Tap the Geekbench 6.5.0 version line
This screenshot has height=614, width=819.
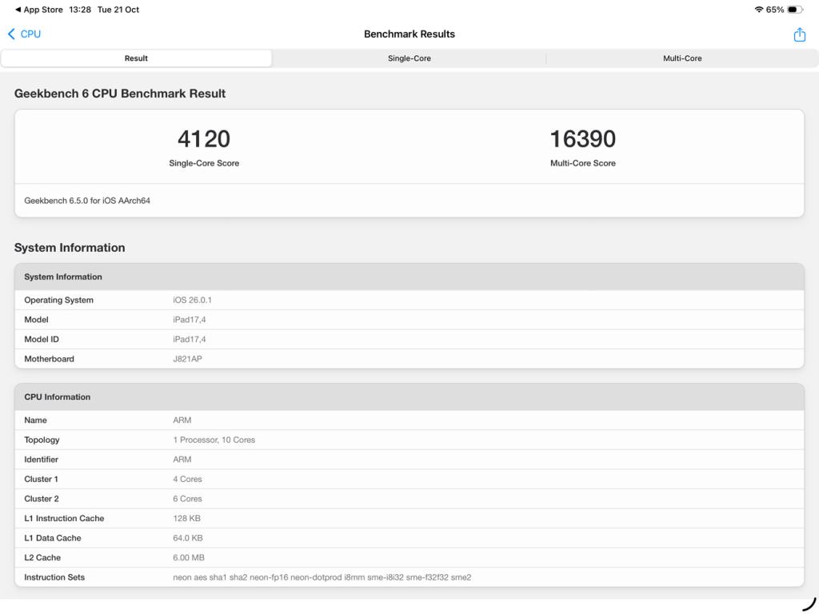click(87, 201)
